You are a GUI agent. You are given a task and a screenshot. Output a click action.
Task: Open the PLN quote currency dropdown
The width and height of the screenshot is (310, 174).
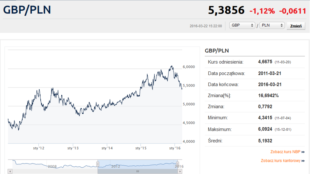272,26
